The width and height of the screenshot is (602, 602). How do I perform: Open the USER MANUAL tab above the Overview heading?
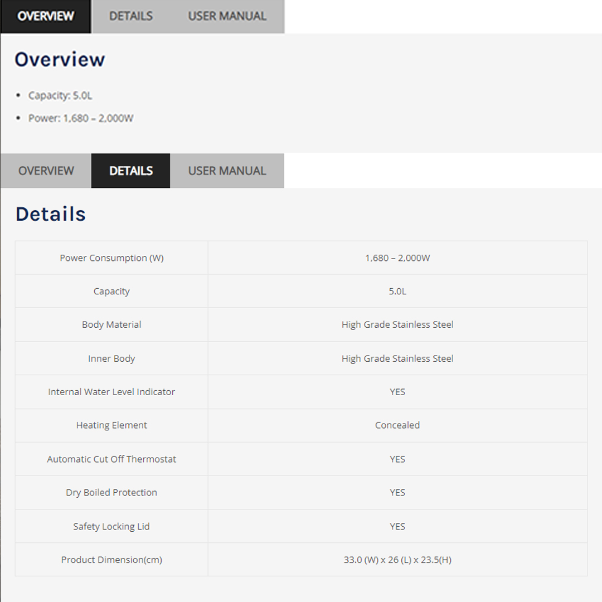click(227, 16)
